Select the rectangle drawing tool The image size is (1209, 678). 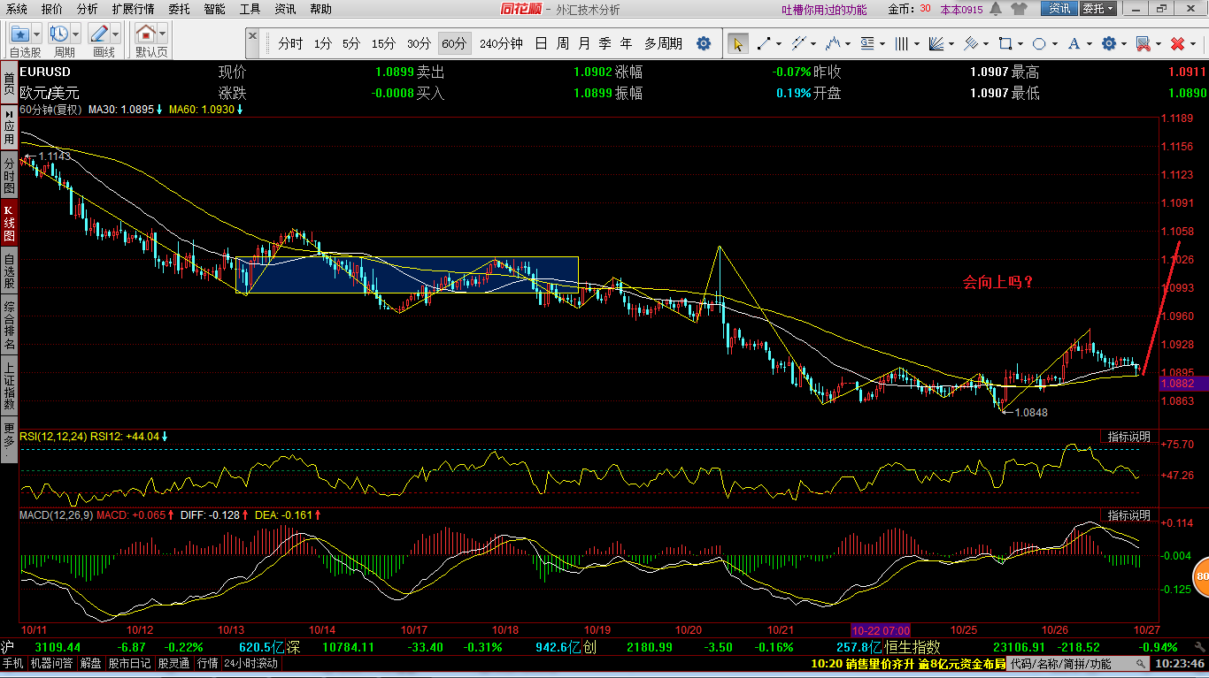click(x=1005, y=43)
